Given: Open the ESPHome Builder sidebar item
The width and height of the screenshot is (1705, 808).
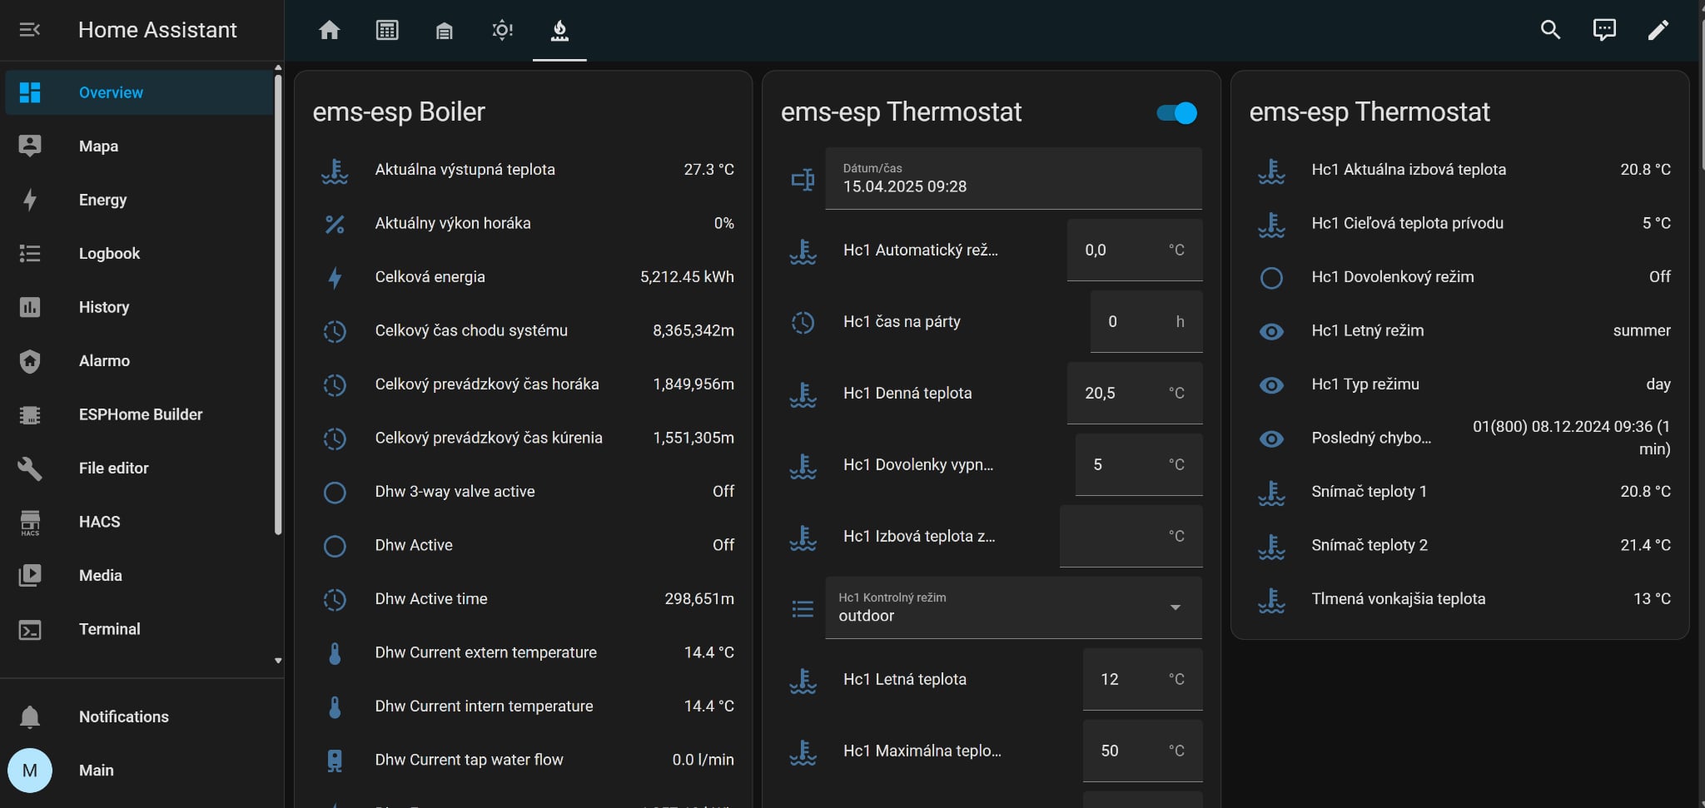Looking at the screenshot, I should coord(140,414).
